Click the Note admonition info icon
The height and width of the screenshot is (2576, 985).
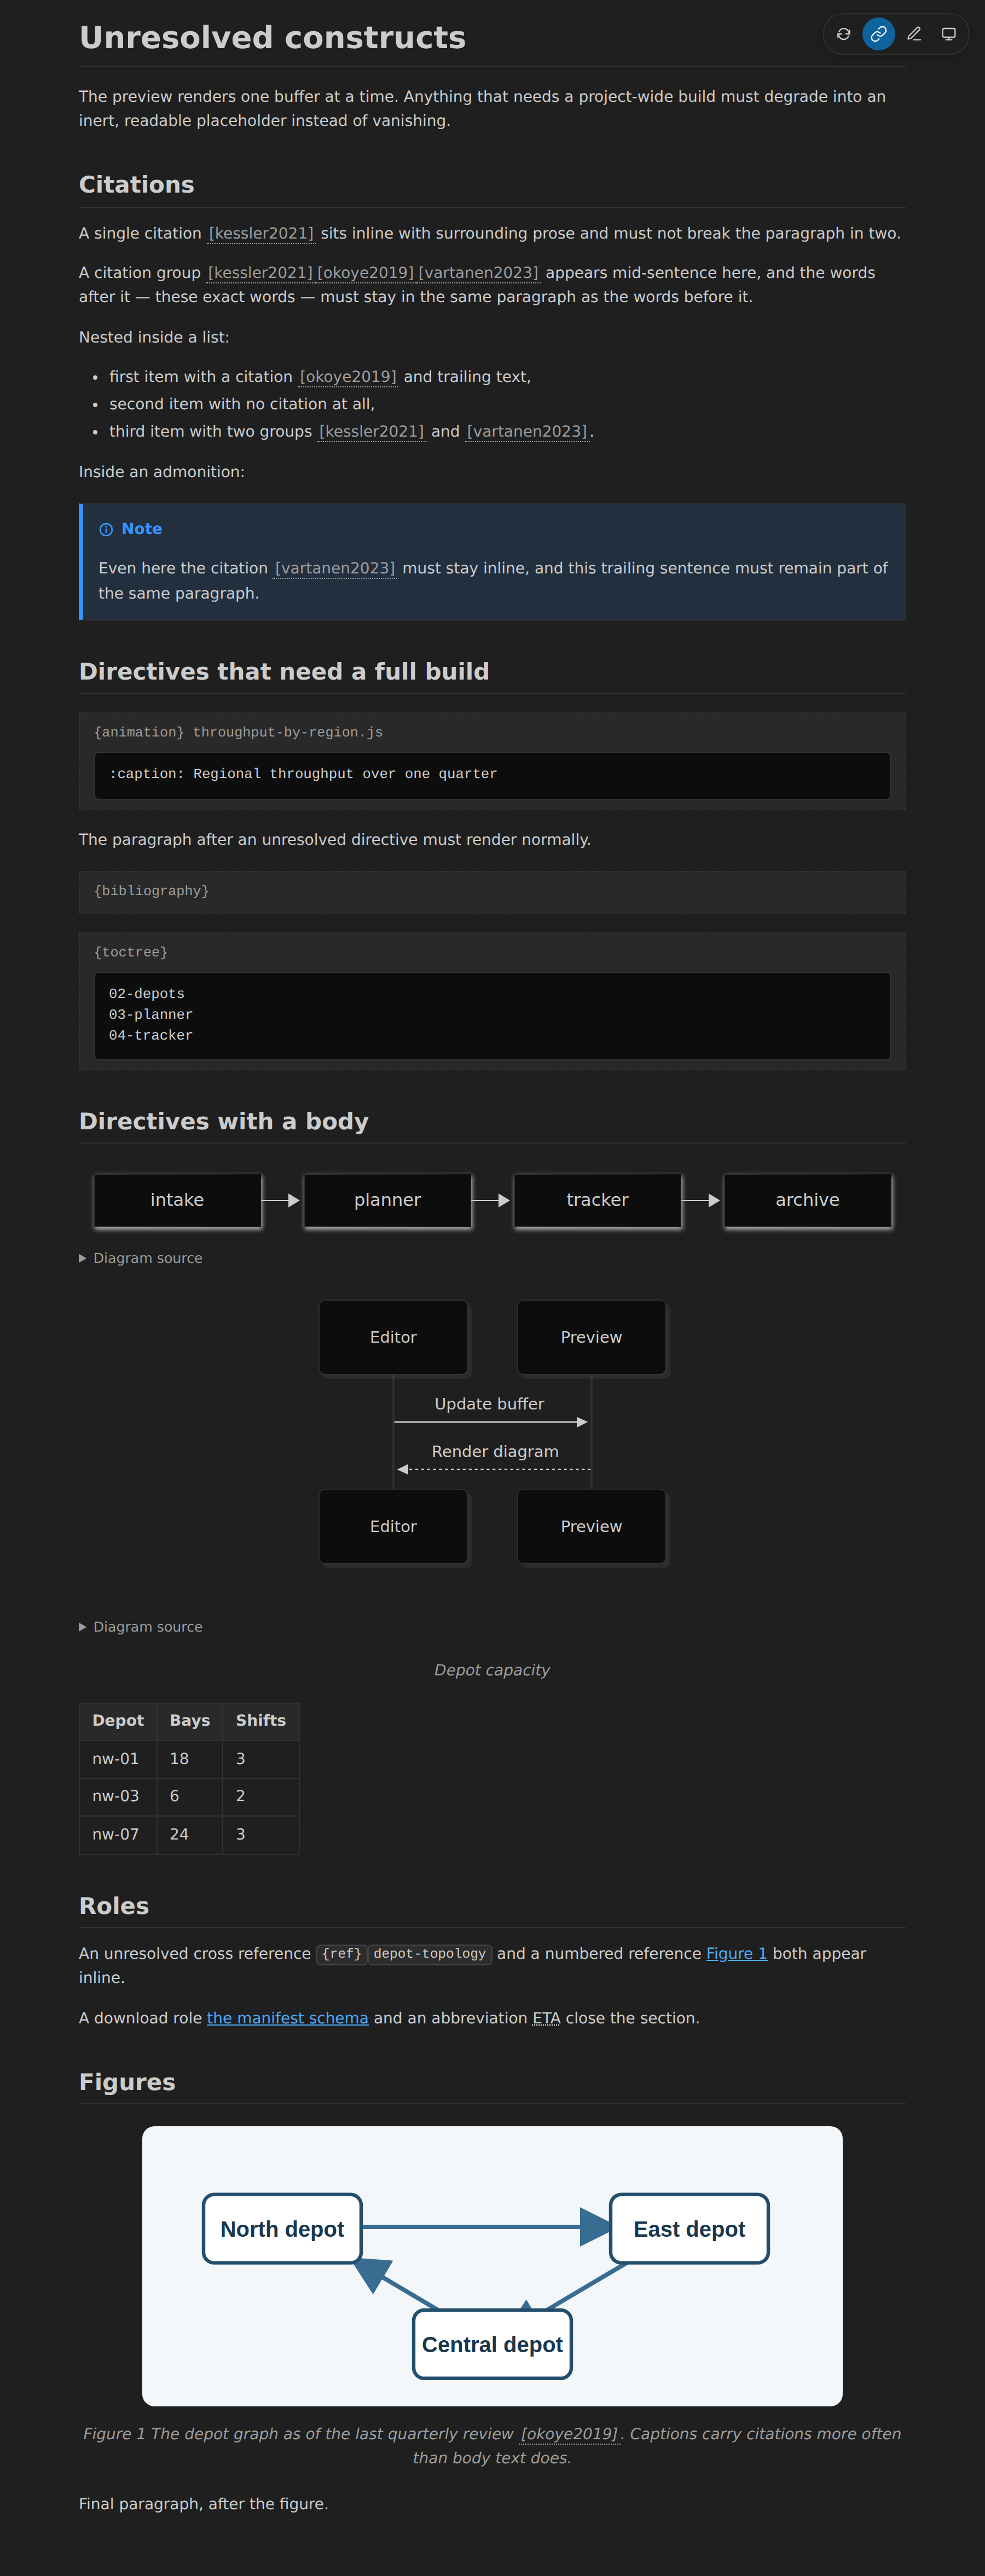pos(106,529)
